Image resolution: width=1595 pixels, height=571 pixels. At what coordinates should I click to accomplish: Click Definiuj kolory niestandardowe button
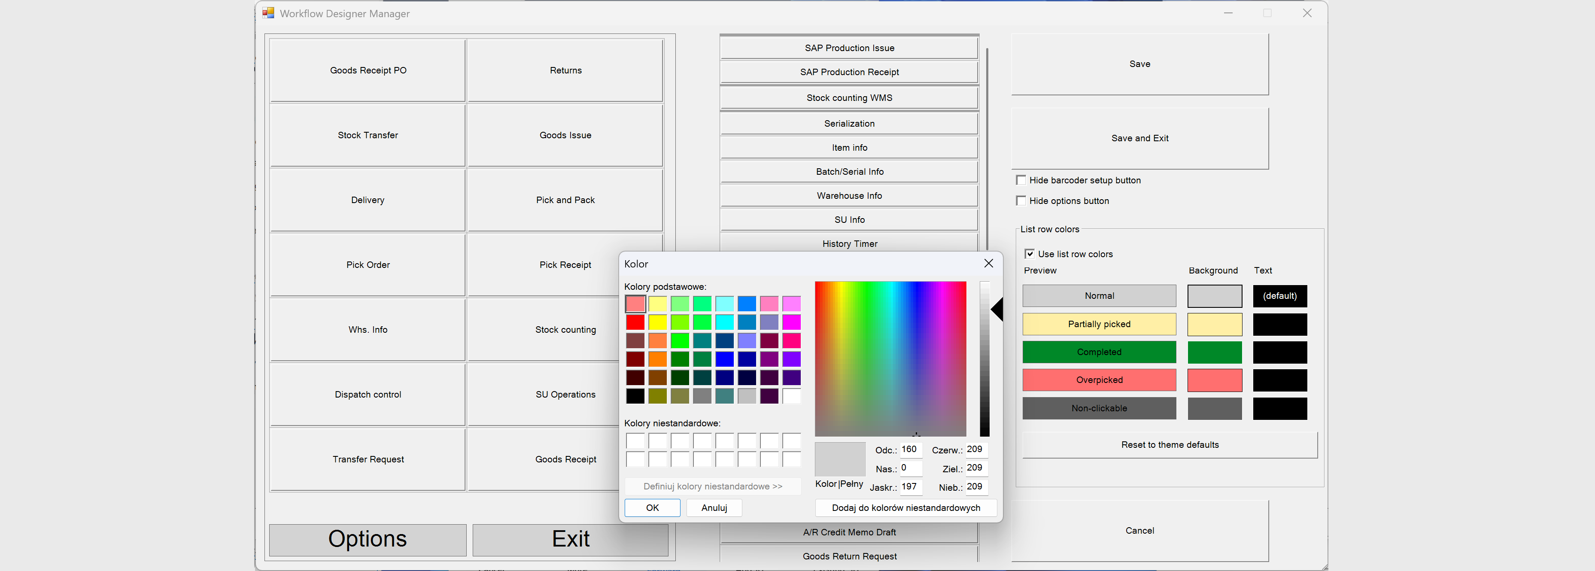(x=713, y=487)
